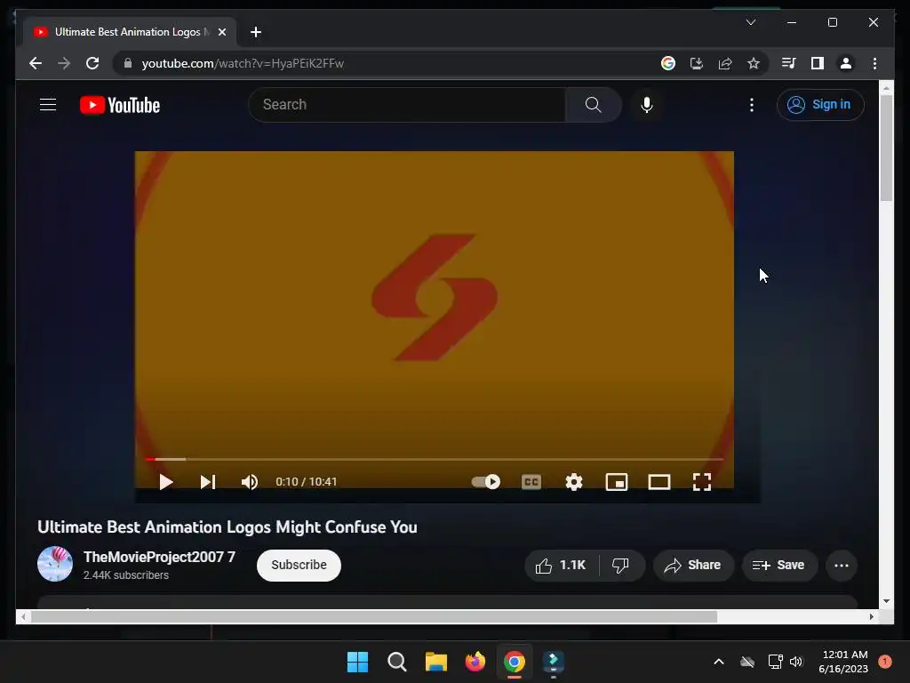Share this page from address bar

(725, 63)
